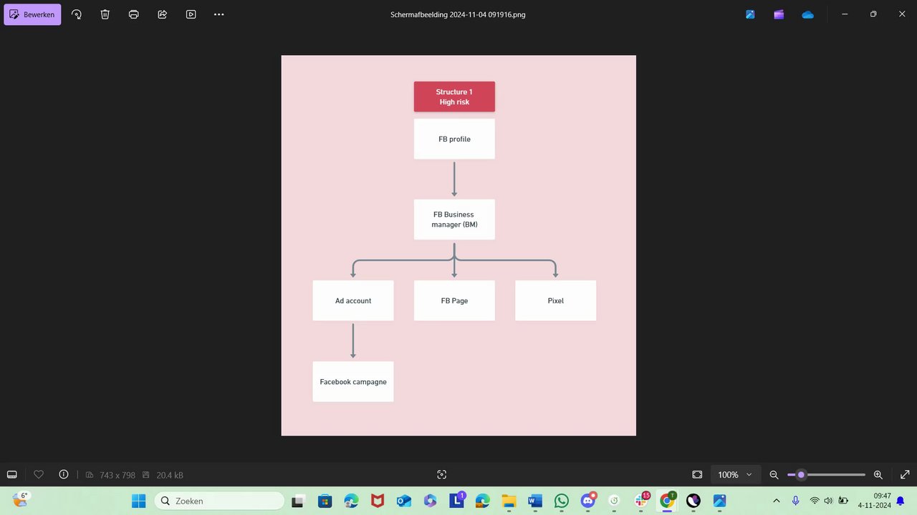Click the scan/visual search icon at bottom center

442,475
